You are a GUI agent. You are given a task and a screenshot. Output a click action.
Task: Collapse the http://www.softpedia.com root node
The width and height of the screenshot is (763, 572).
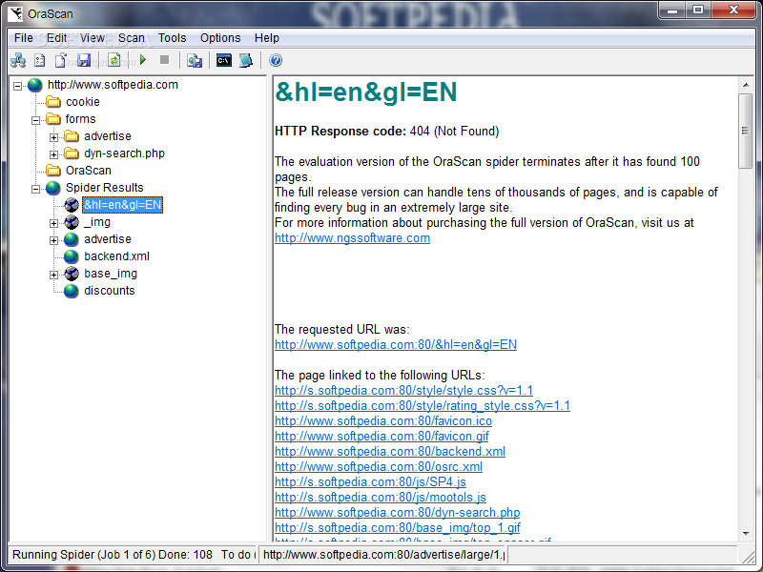tap(17, 86)
